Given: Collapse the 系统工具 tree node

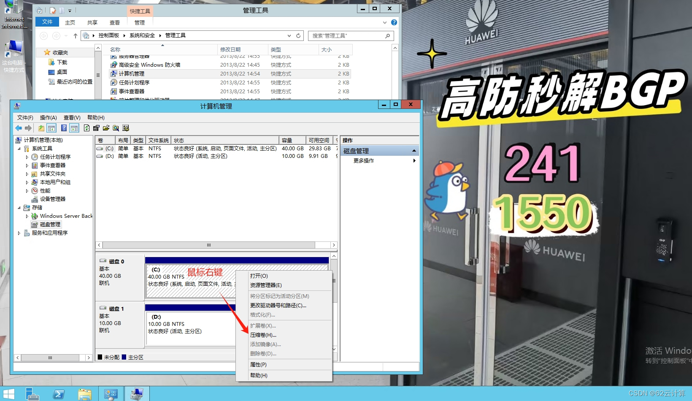Looking at the screenshot, I should click(19, 149).
